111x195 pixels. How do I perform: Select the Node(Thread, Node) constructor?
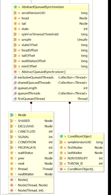tap(31, 185)
